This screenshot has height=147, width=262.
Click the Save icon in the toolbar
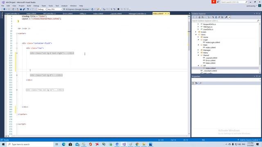21,9
